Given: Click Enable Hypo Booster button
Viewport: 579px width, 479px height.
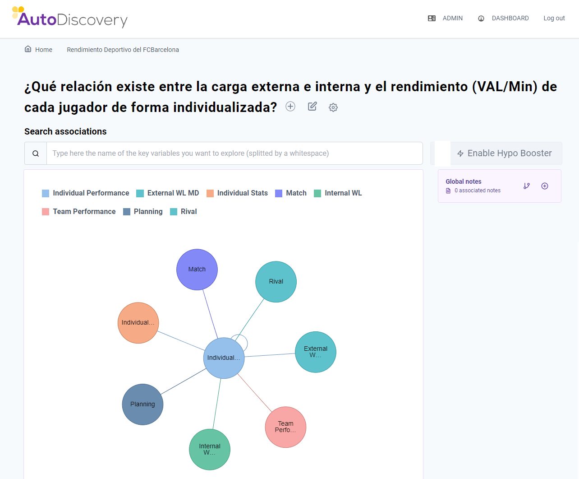Looking at the screenshot, I should 505,153.
